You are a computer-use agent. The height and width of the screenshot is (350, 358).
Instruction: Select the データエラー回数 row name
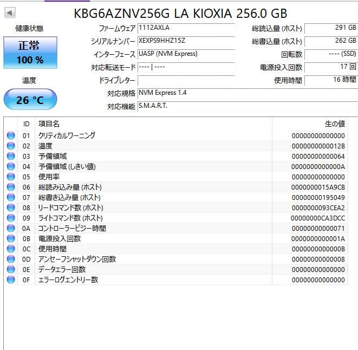pyautogui.click(x=62, y=269)
